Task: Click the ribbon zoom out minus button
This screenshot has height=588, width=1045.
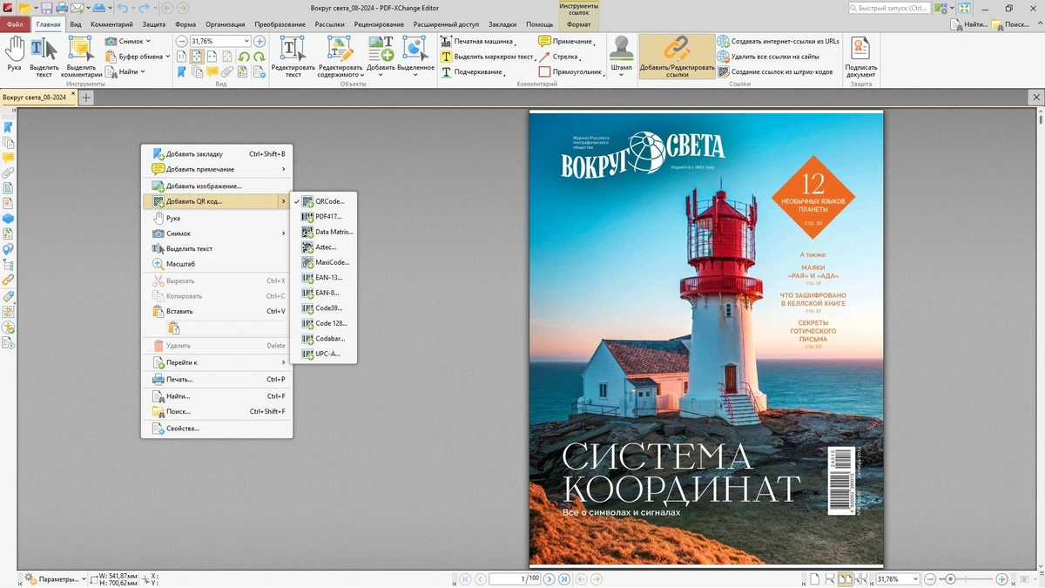Action: click(x=182, y=41)
